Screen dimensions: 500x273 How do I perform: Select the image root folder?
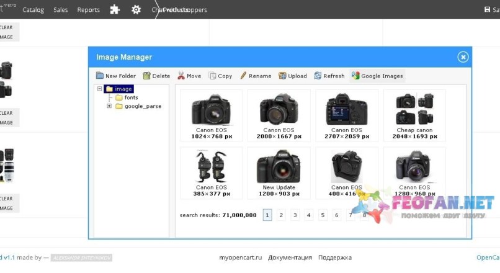[x=119, y=89]
